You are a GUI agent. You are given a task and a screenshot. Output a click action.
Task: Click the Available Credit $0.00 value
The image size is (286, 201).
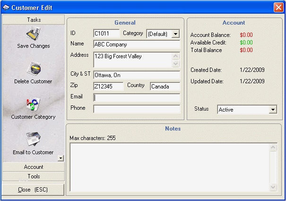point(246,43)
